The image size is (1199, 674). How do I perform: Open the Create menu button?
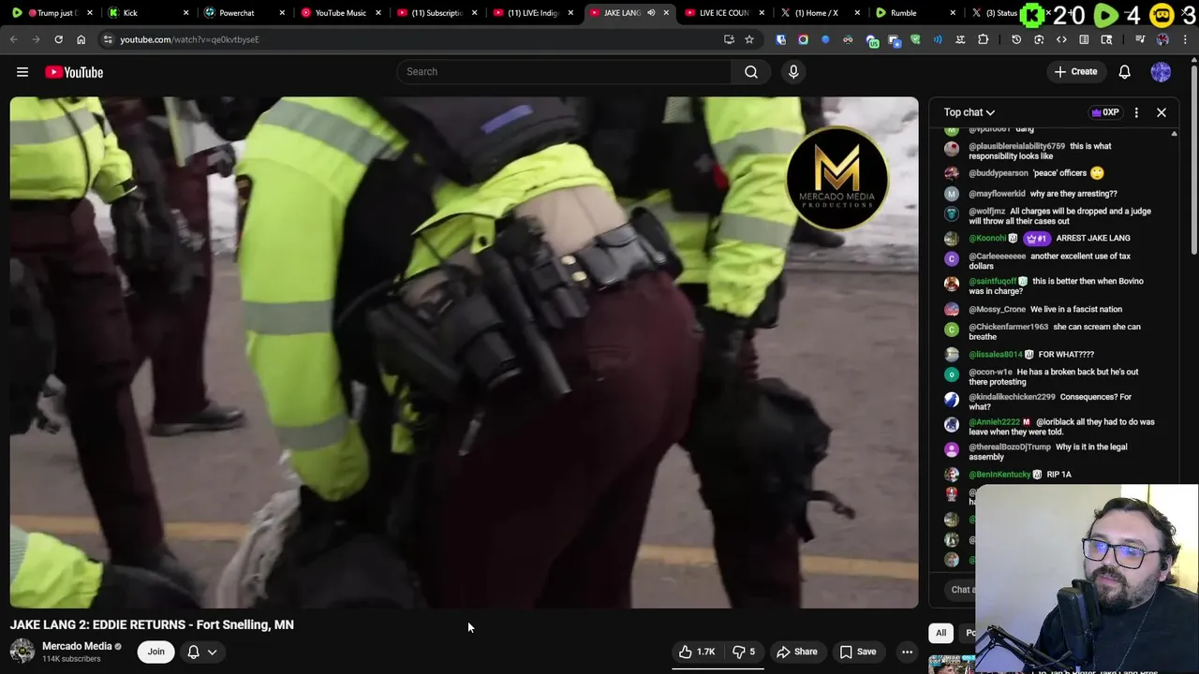click(x=1075, y=72)
